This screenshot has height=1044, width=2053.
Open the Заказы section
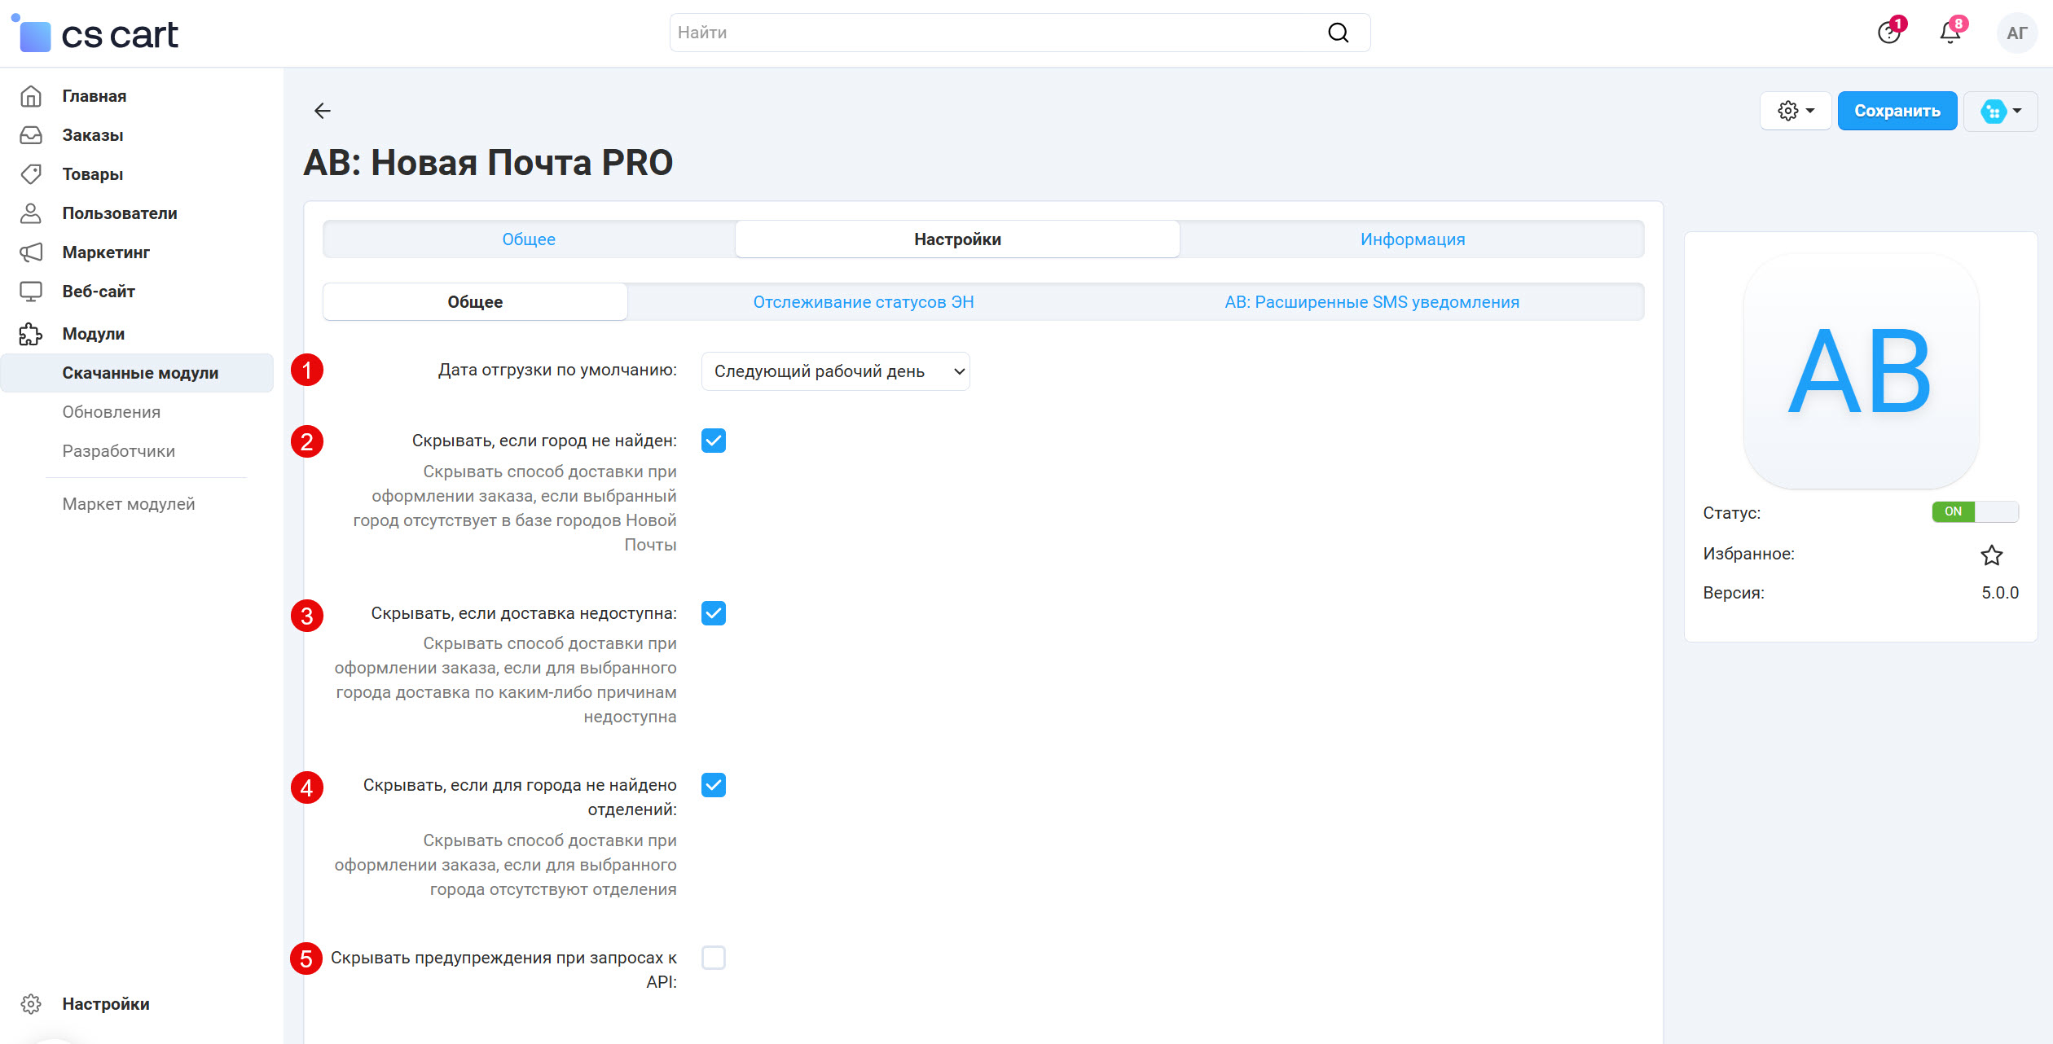click(x=92, y=134)
